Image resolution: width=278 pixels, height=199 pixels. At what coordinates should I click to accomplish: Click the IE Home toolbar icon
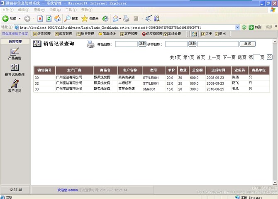57,18
